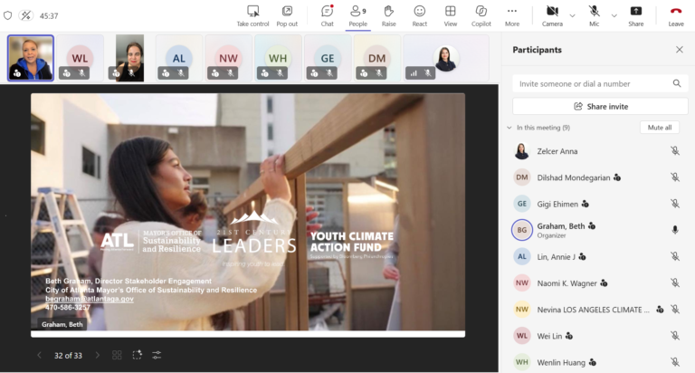
Task: Leave the meeting
Action: 676,16
